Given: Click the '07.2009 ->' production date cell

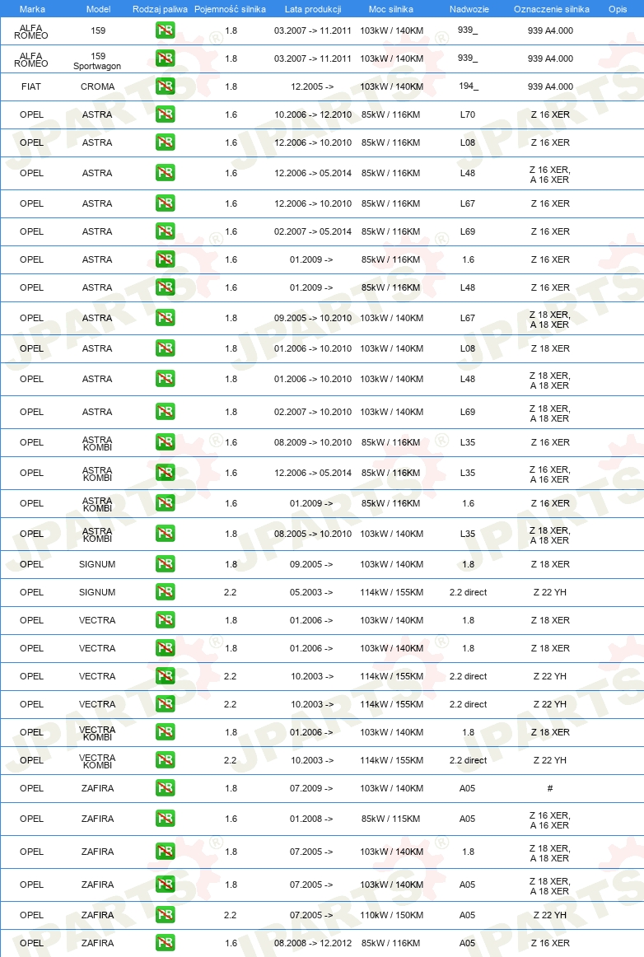Looking at the screenshot, I should pos(311,788).
